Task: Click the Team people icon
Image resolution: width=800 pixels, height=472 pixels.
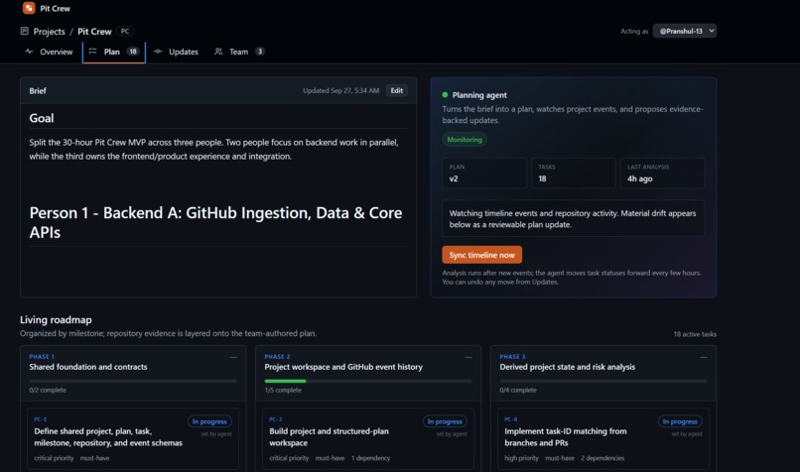Action: (x=218, y=52)
